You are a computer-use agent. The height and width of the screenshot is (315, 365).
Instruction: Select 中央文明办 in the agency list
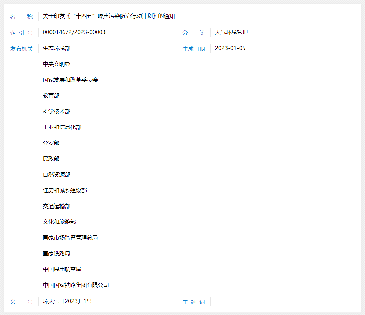tap(55, 64)
